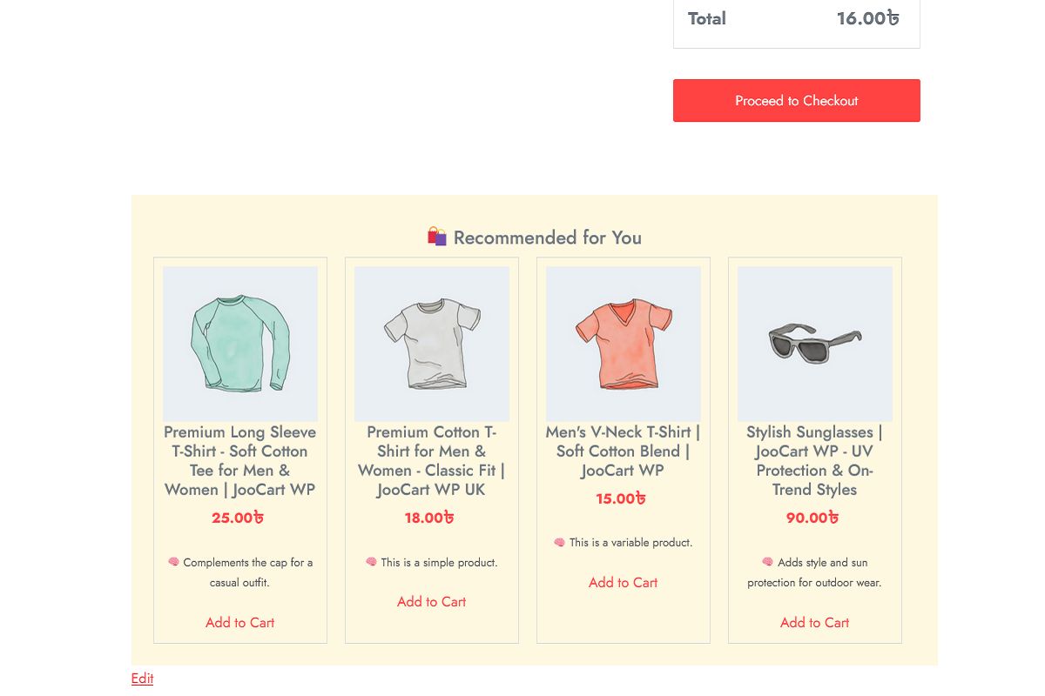Open the gray cotton t-shirt image
The height and width of the screenshot is (696, 1045).
[431, 344]
